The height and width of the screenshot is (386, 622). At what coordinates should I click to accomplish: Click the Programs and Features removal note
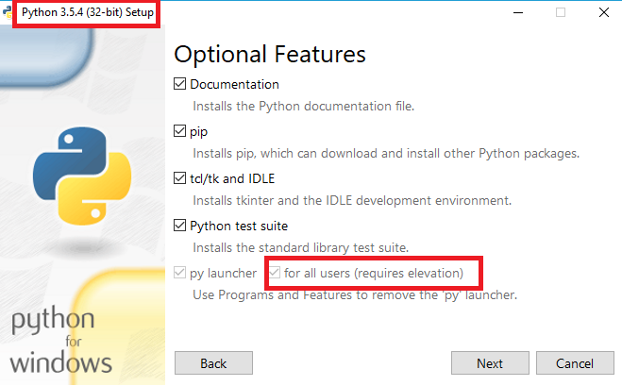[x=355, y=294]
